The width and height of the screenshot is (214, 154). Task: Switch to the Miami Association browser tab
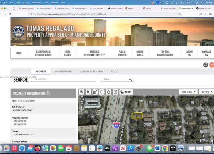point(168,8)
